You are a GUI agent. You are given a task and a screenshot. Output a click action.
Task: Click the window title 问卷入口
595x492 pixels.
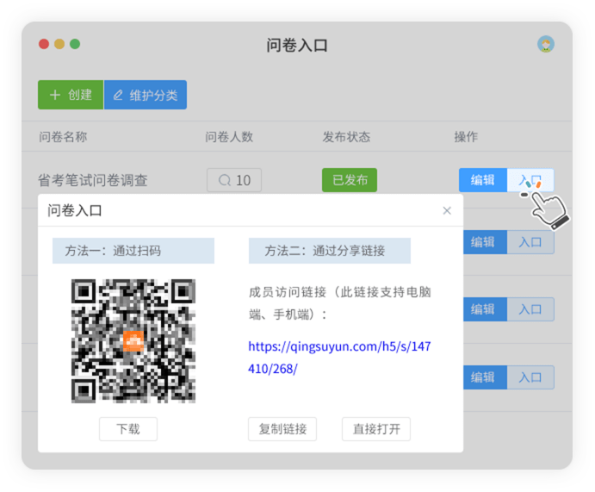[x=297, y=45]
